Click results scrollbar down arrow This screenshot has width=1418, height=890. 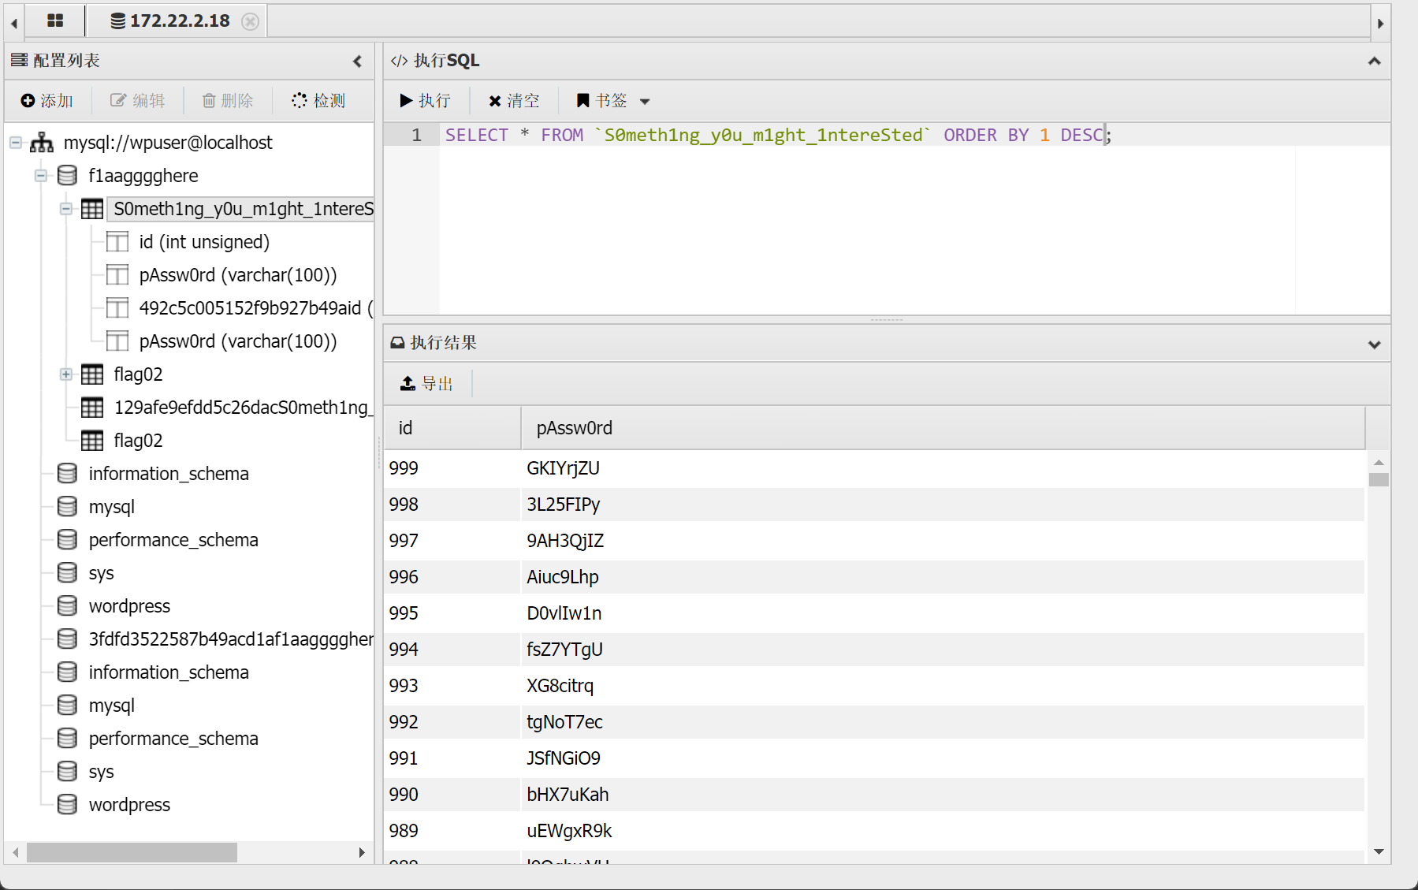(x=1379, y=851)
